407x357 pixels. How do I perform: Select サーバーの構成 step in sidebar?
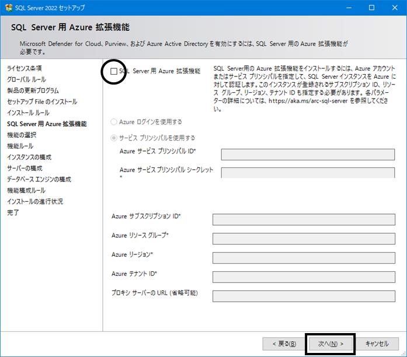click(x=25, y=168)
